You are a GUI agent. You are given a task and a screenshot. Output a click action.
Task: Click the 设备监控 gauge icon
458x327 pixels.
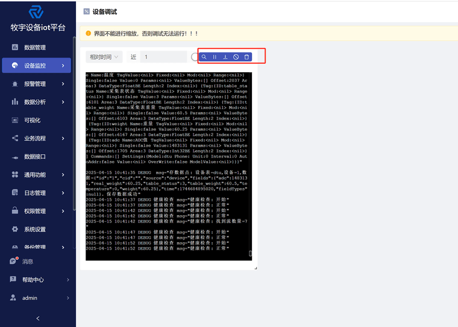click(x=15, y=66)
